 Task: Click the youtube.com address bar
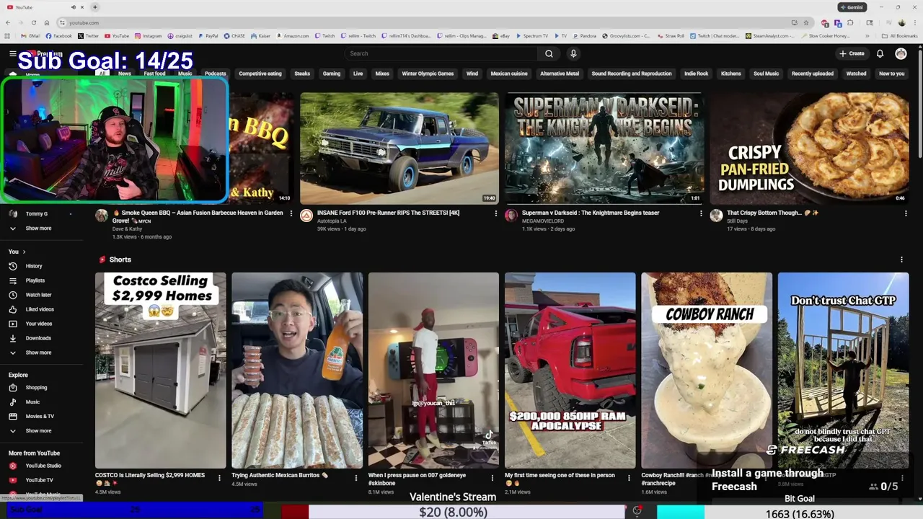425,22
